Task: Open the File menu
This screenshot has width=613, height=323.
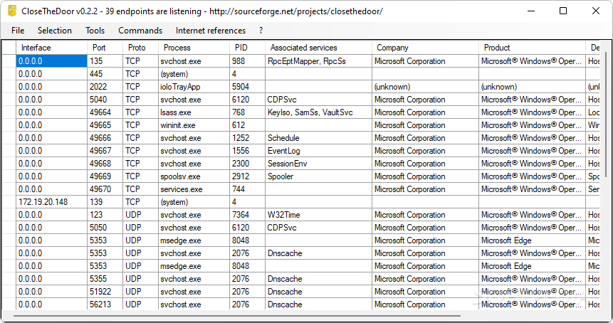Action: [18, 31]
